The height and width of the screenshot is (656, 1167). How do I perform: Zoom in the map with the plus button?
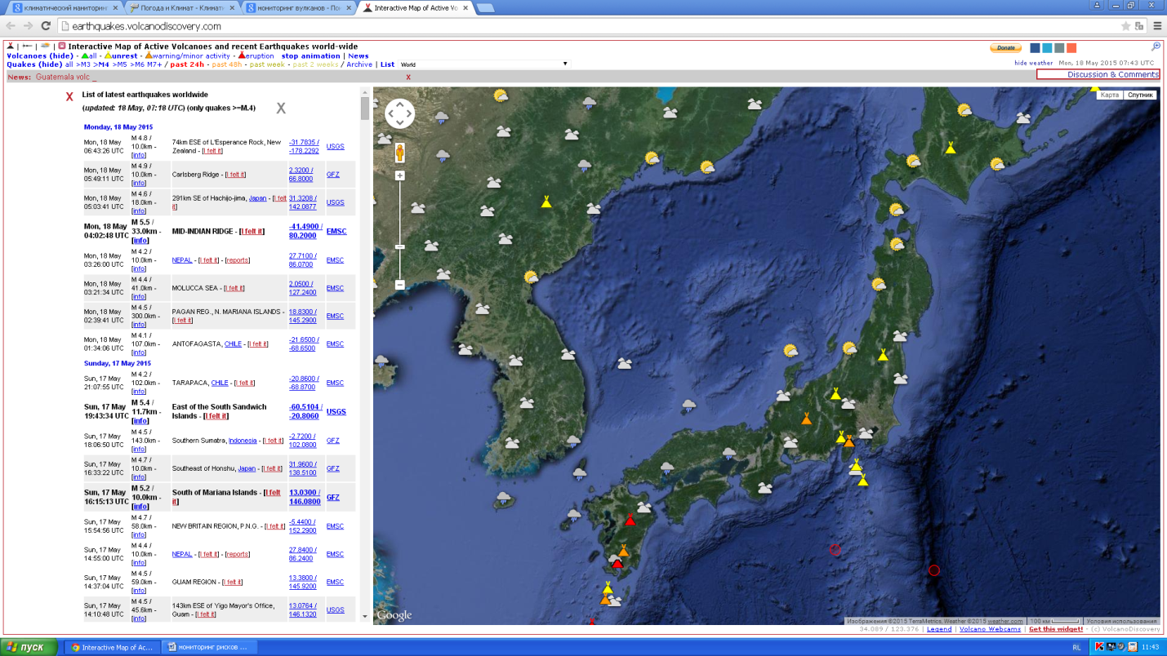(x=400, y=175)
